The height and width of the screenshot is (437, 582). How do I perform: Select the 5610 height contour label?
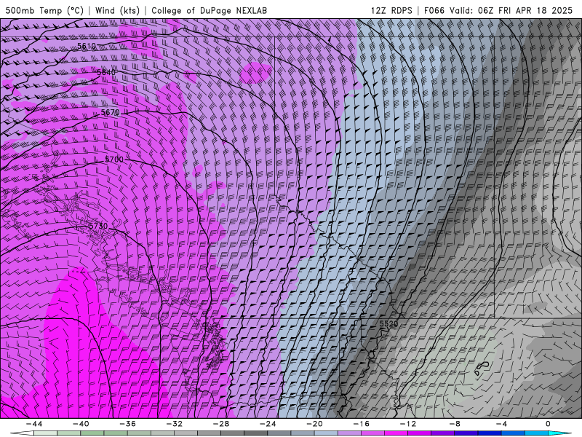tap(87, 46)
